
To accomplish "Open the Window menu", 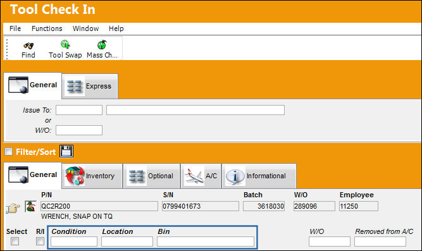I will 85,28.
